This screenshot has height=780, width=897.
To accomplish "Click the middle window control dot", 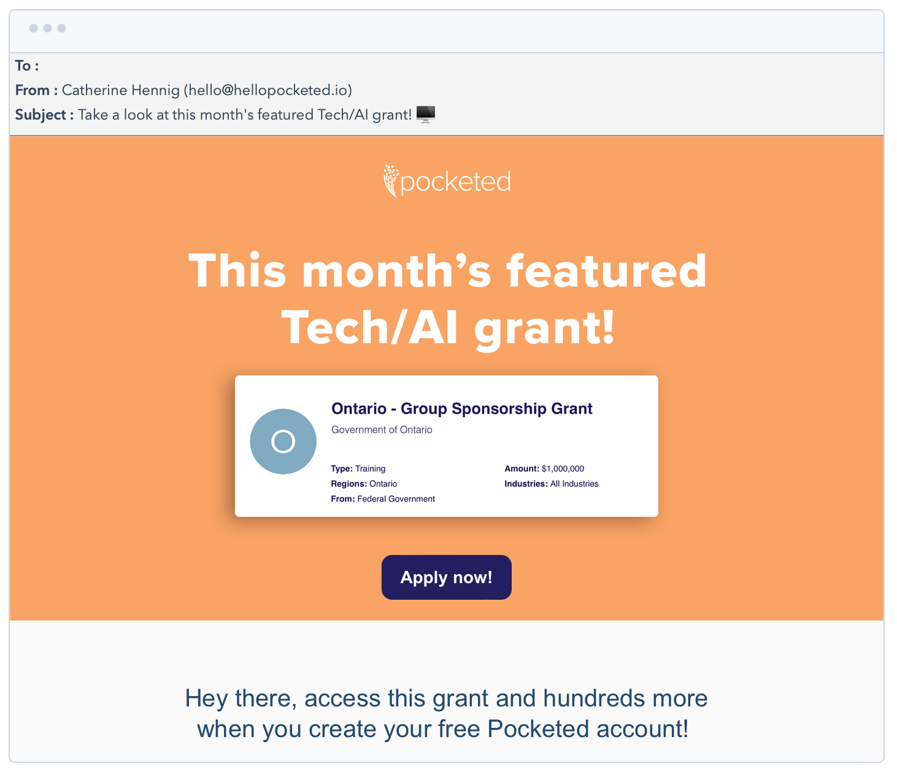I will [x=48, y=28].
